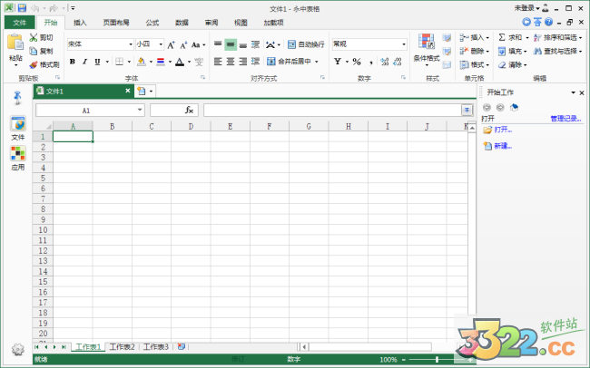Open the Apps (应用) sidebar icon
Viewport: 590px width, 368px height.
tap(18, 155)
